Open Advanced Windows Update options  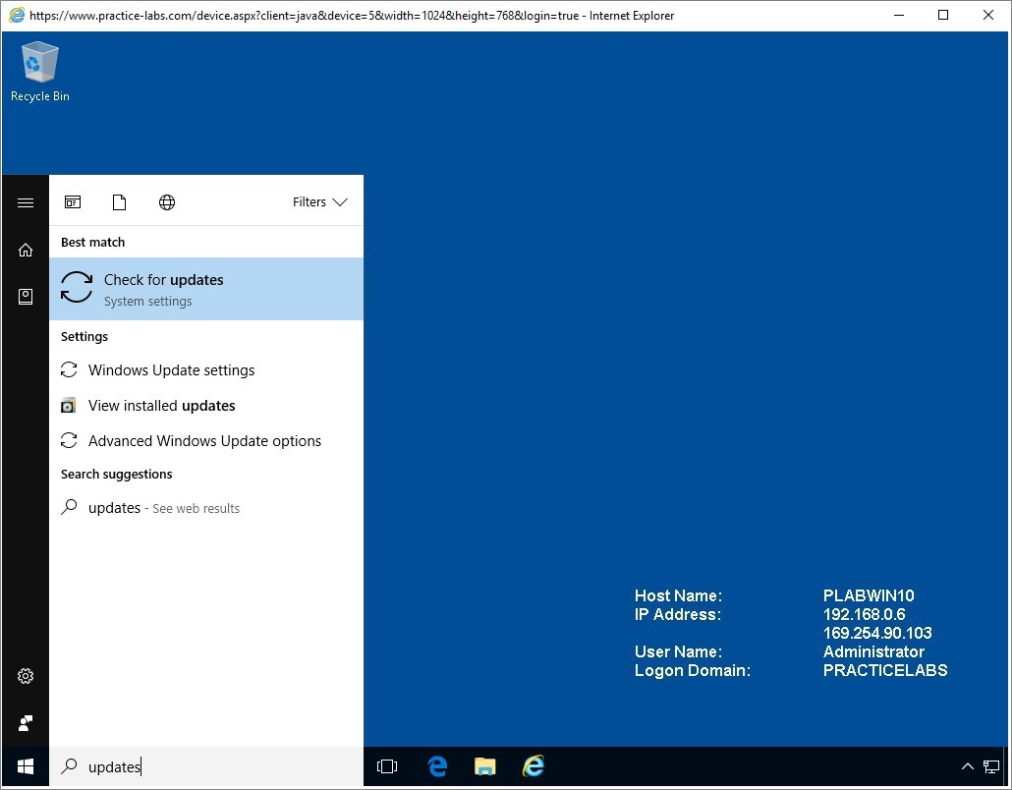point(204,441)
